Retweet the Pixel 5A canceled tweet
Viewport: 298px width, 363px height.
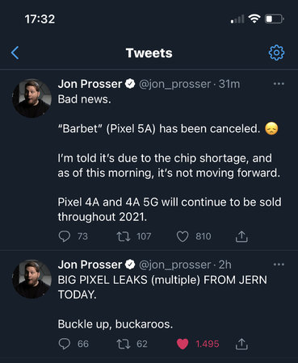(x=124, y=236)
